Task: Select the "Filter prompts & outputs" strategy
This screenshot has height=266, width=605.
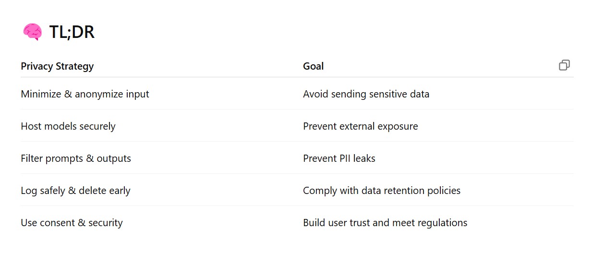Action: pos(76,158)
